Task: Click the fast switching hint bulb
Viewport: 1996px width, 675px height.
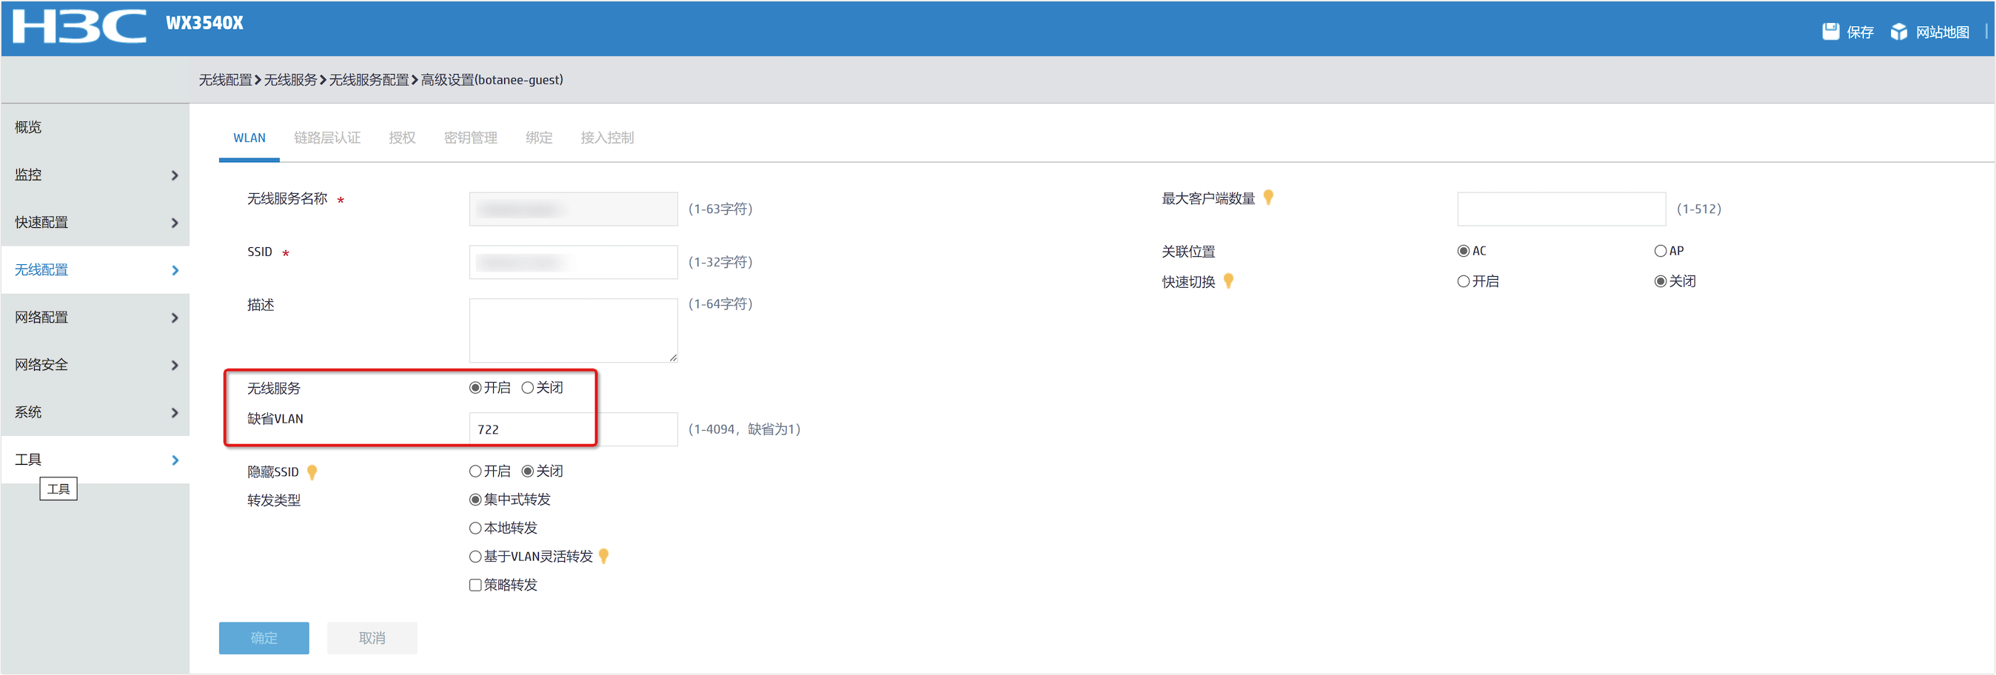Action: point(1228,281)
